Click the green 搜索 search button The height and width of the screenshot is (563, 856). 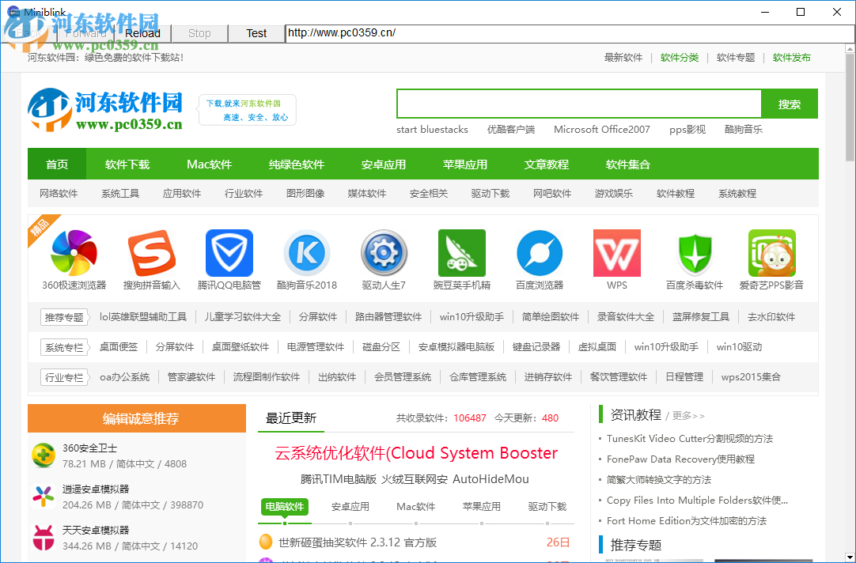790,104
